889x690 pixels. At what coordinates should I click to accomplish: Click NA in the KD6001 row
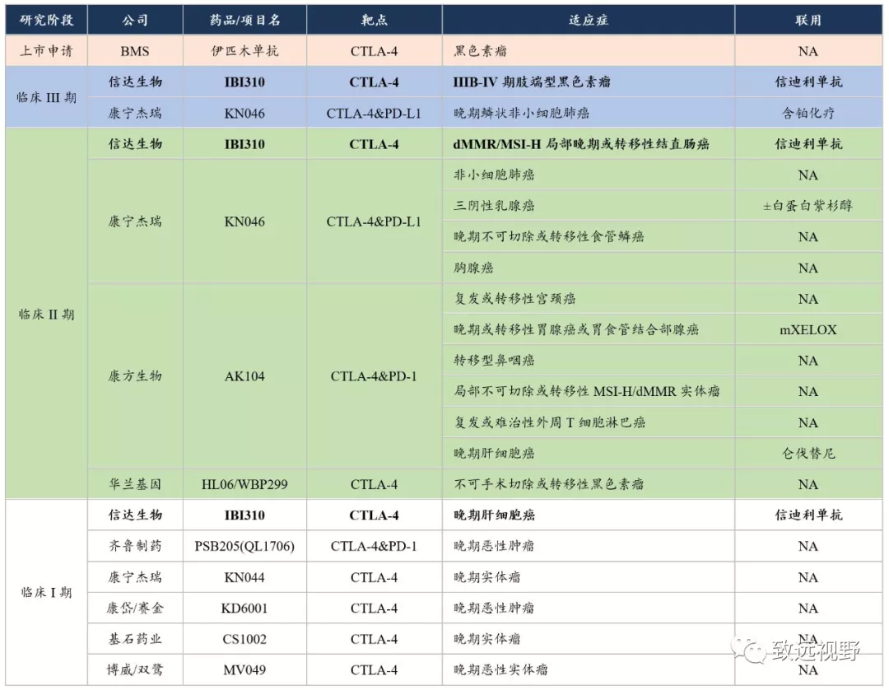[808, 608]
